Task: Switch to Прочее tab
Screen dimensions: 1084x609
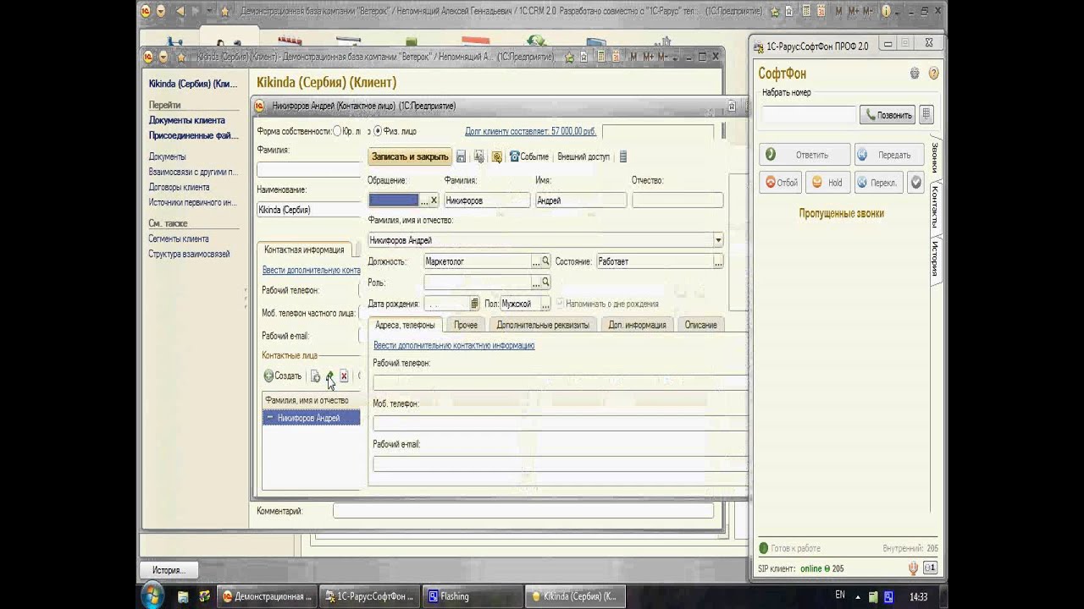Action: coord(465,325)
